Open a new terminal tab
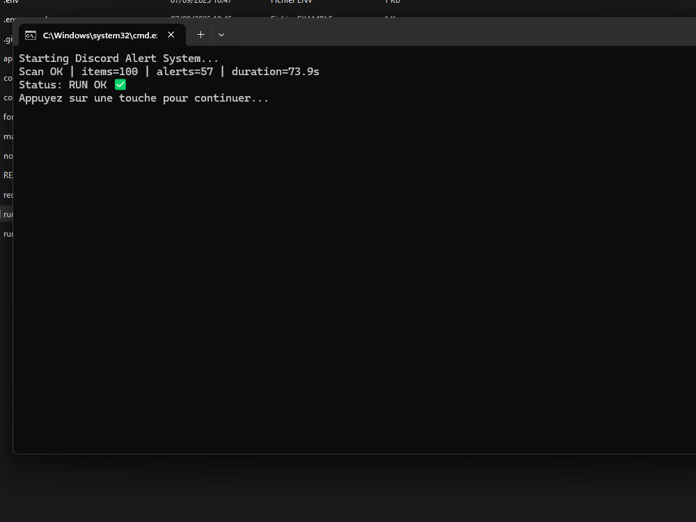Image resolution: width=696 pixels, height=522 pixels. click(200, 35)
